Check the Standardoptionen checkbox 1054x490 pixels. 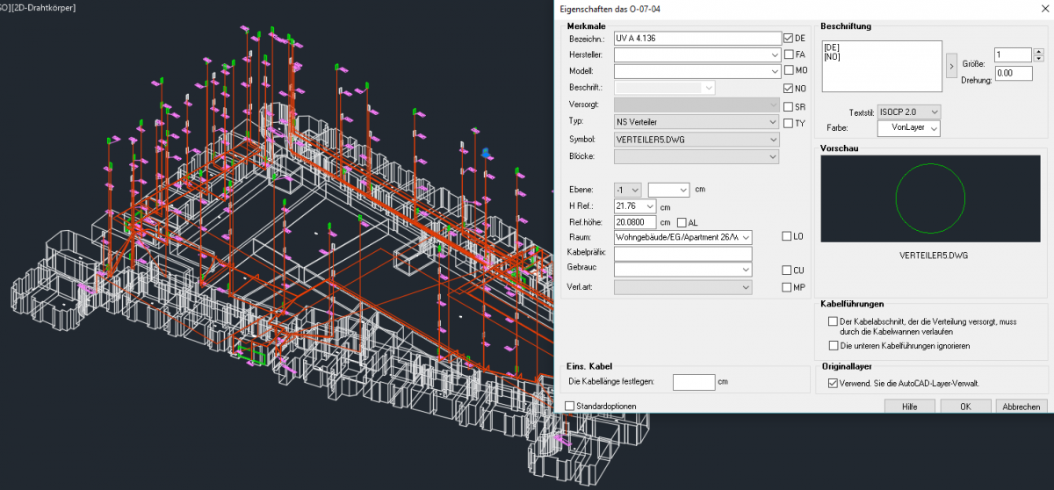pyautogui.click(x=570, y=406)
